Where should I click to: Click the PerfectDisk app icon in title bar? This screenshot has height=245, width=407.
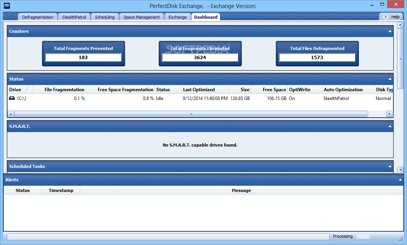tap(7, 5)
